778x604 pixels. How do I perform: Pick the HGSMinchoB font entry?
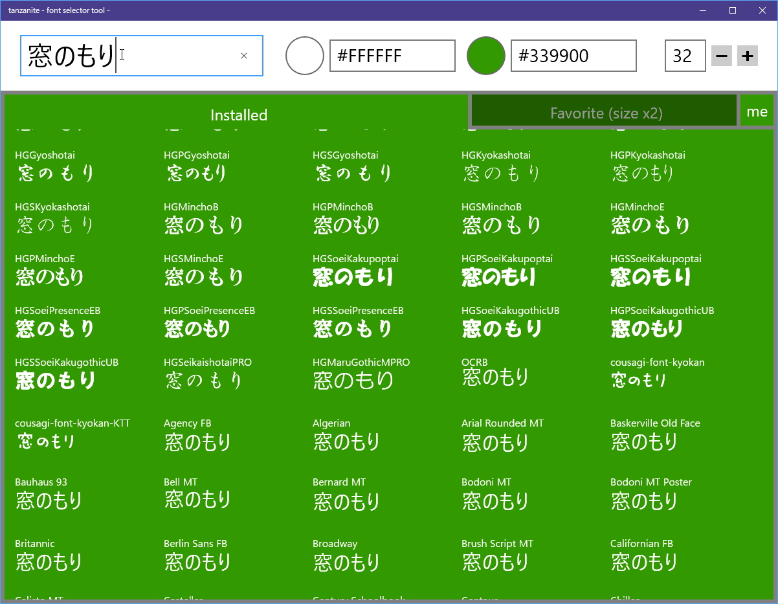tap(502, 218)
